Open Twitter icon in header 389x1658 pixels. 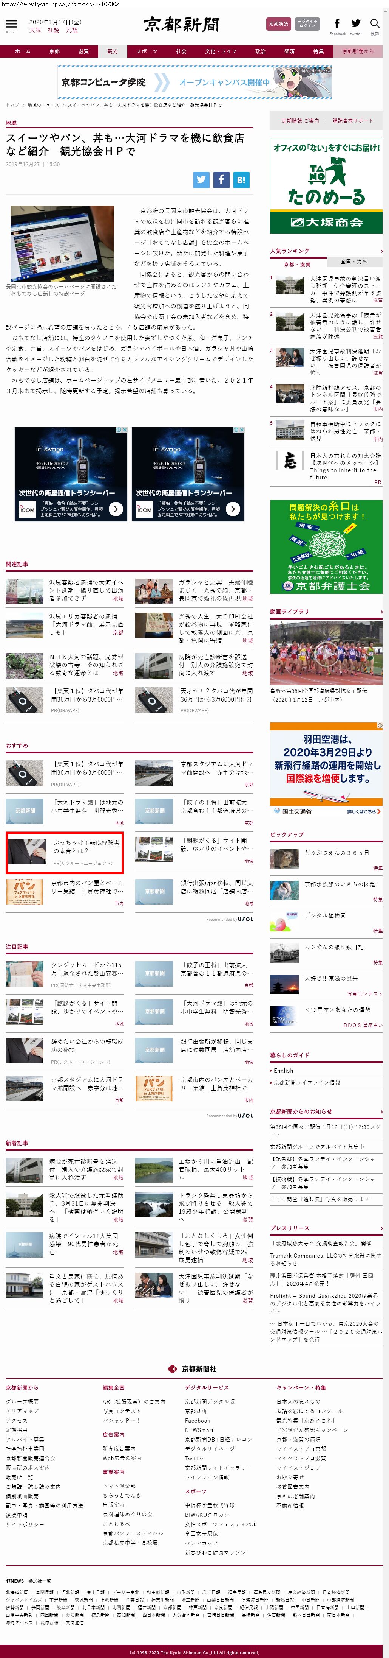click(356, 24)
